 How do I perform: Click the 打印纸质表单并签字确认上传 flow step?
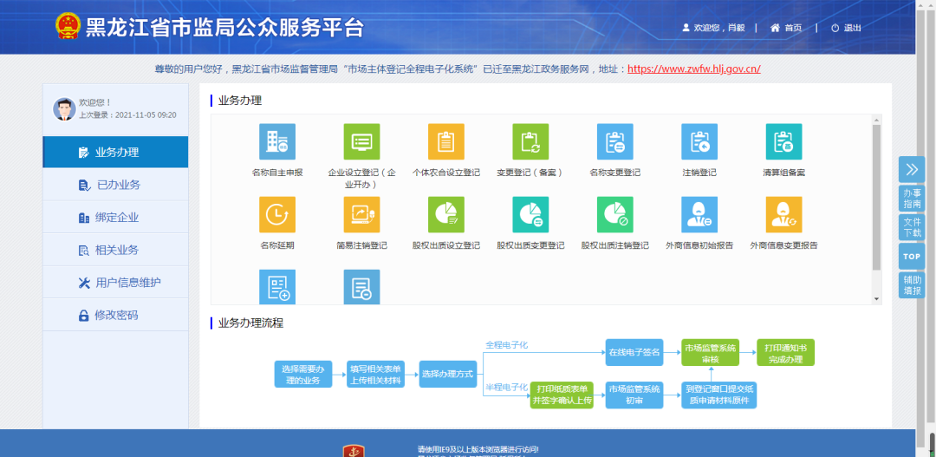562,395
